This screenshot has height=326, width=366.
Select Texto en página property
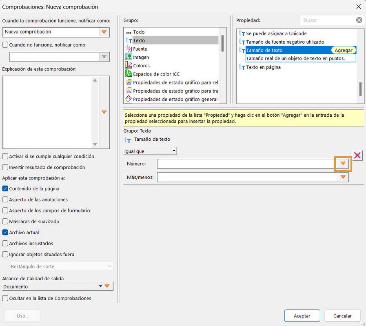pyautogui.click(x=263, y=67)
